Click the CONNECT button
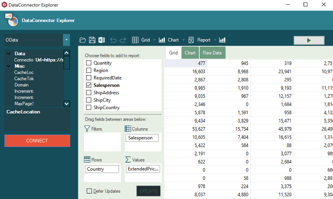This screenshot has height=199, width=333. (x=37, y=141)
